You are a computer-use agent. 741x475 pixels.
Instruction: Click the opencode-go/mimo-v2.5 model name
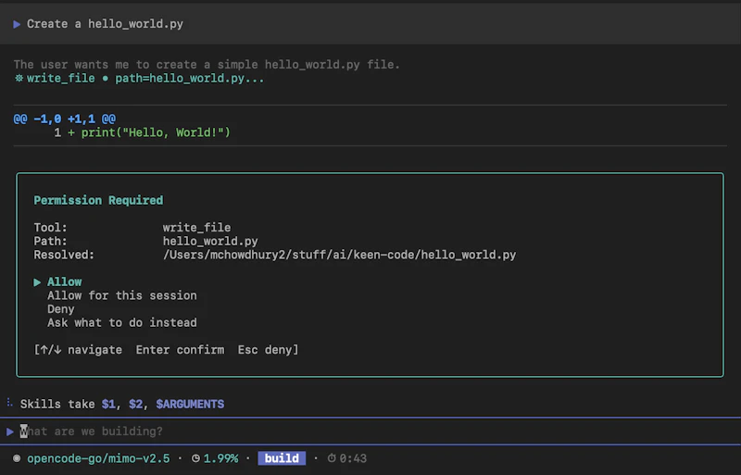[x=98, y=458]
